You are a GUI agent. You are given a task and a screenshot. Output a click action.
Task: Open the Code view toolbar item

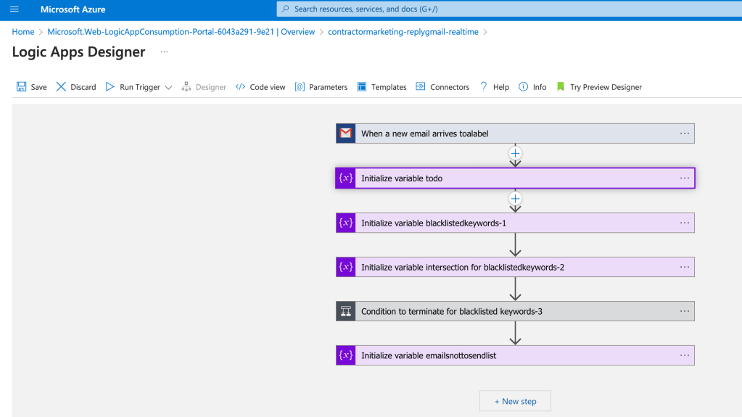pyautogui.click(x=260, y=86)
